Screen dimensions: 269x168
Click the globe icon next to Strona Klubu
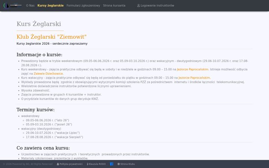point(118,164)
